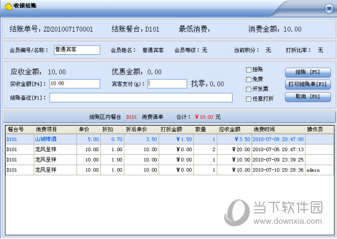
Task: Check the 开发票 option
Action: coord(248,89)
